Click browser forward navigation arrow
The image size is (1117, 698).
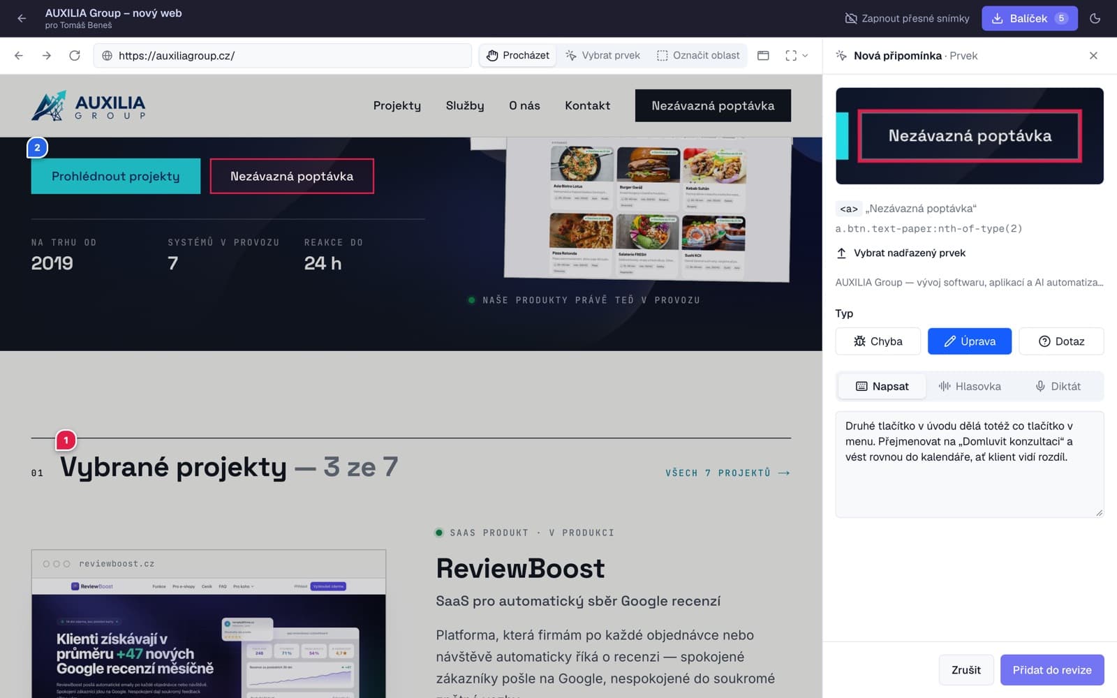point(47,56)
